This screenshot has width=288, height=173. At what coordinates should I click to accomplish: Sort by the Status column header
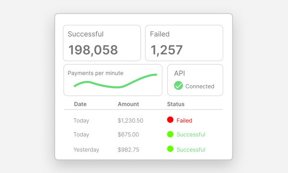(176, 104)
